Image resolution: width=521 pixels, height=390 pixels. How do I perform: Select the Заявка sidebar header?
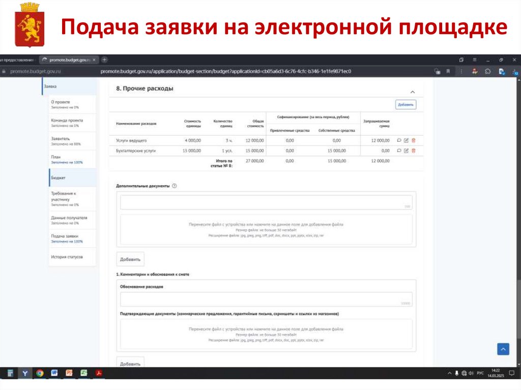point(69,86)
